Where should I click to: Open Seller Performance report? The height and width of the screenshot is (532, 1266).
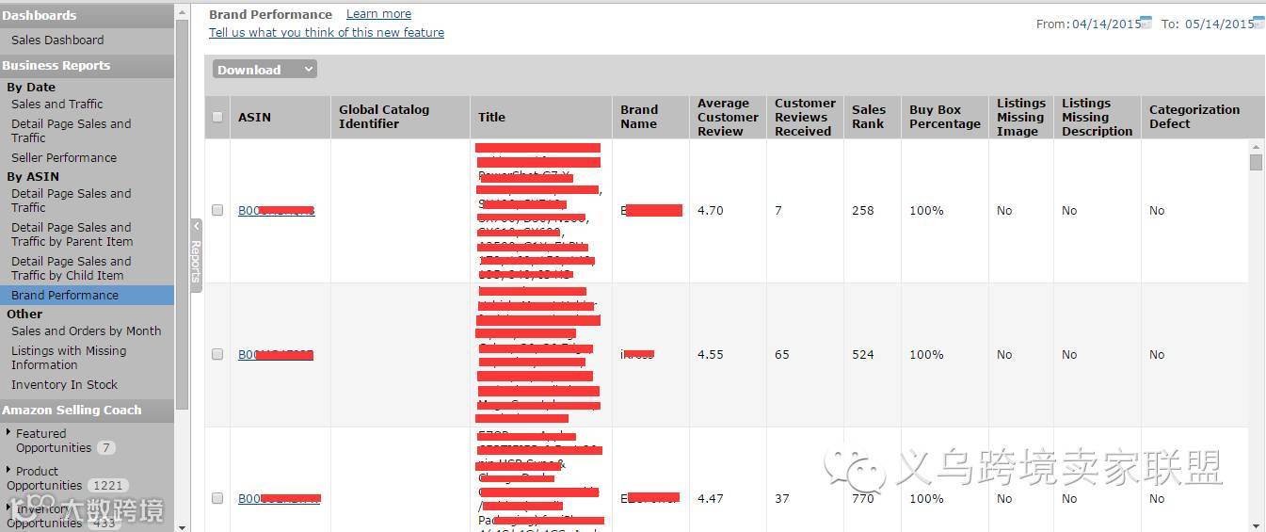click(x=64, y=157)
